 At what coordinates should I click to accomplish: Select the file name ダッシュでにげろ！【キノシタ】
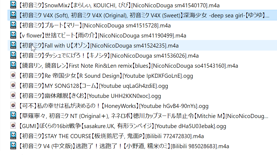(x=109, y=56)
